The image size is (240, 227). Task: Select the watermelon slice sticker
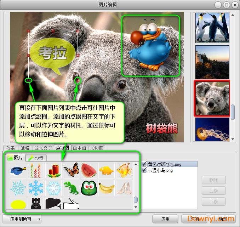[88, 170]
